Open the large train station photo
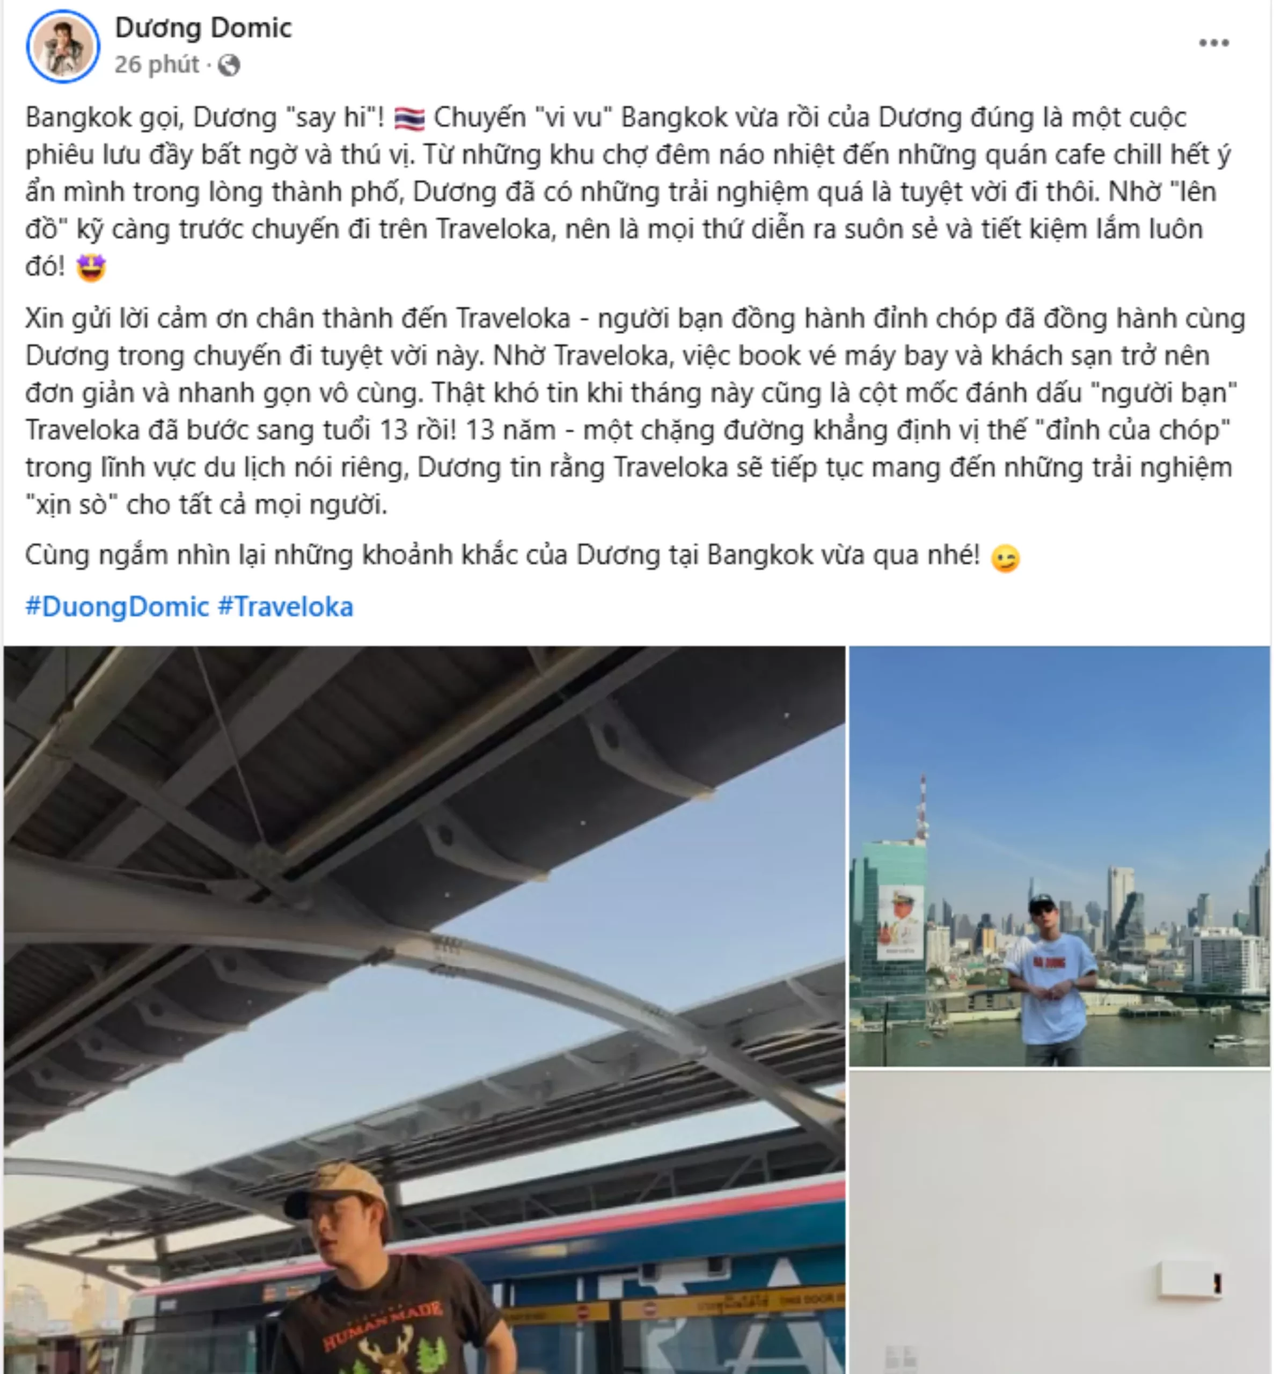 pyautogui.click(x=424, y=1010)
